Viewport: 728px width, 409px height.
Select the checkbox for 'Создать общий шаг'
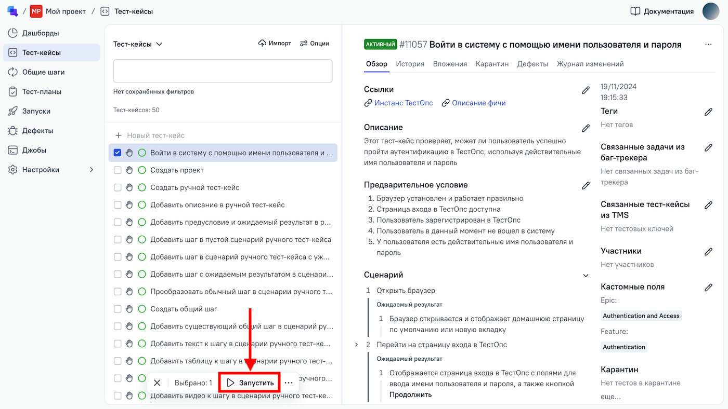coord(118,309)
